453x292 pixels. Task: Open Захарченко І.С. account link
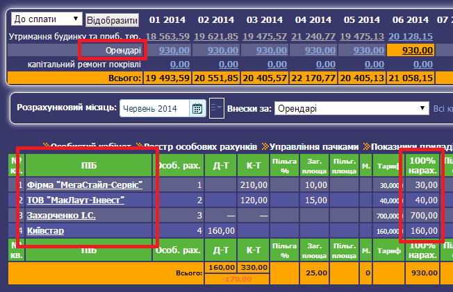(x=61, y=216)
